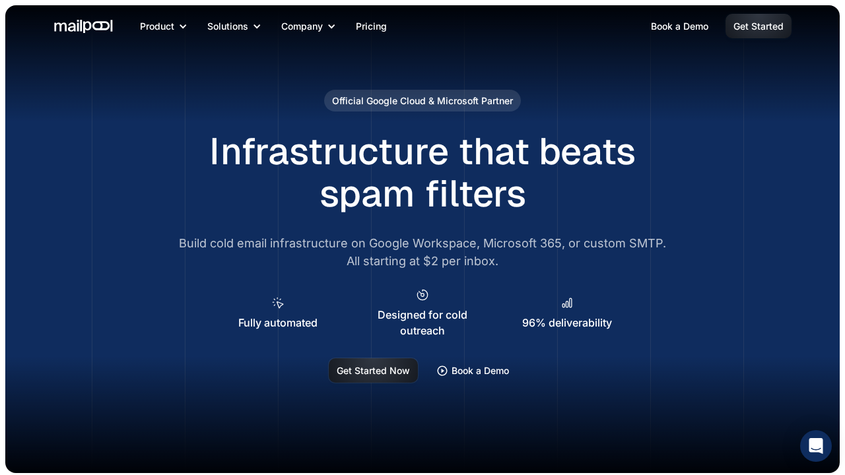This screenshot has width=845, height=475.
Task: Open the Solutions menu label
Action: [x=228, y=26]
